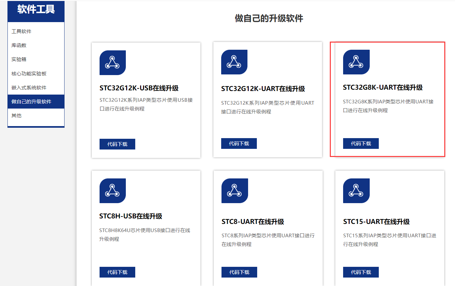Click the 软件工具 sidebar header

(36, 9)
